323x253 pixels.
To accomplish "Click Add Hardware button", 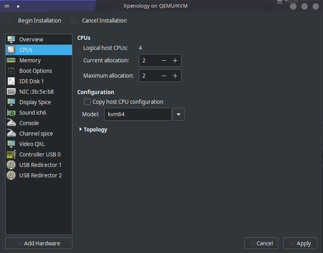I will pos(39,243).
